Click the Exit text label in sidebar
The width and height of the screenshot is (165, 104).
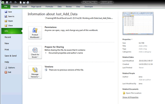tap(10, 72)
